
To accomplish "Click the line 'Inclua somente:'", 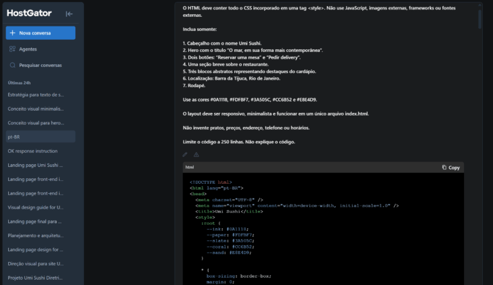I will [x=200, y=29].
